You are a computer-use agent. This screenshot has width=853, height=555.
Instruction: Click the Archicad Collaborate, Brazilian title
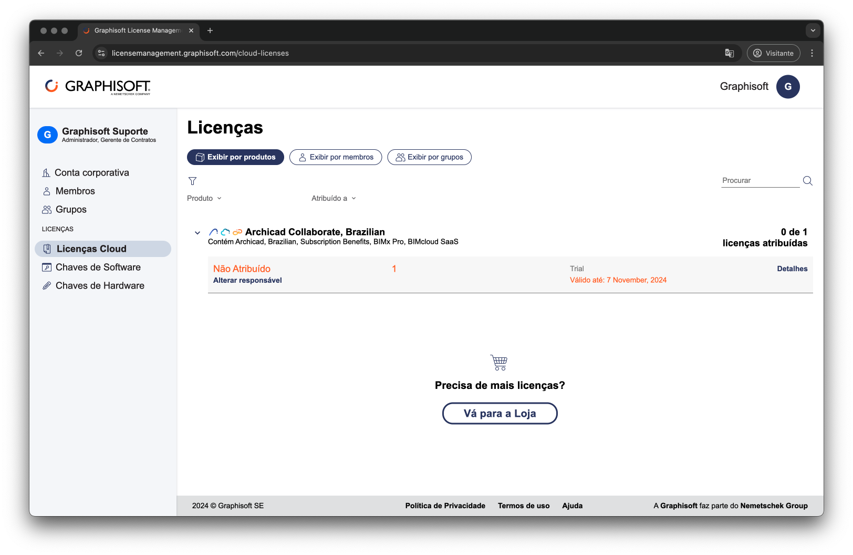(315, 232)
